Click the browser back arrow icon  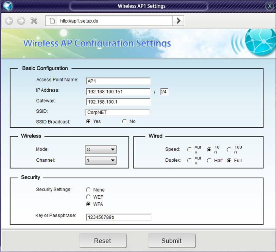point(9,21)
